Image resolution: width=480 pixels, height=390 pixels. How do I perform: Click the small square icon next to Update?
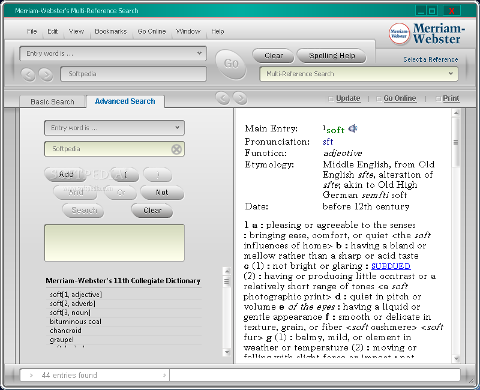click(x=331, y=99)
